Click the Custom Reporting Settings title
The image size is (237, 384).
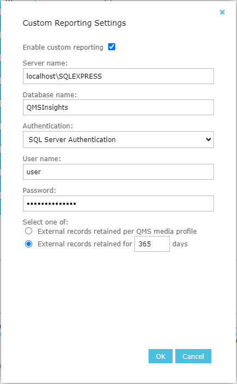74,23
